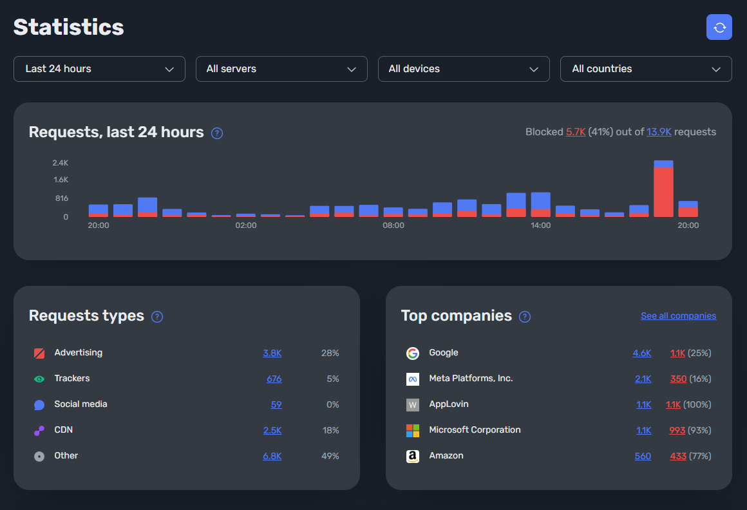Screen dimensions: 747x510
Task: Click the AppLovin company icon
Action: point(413,404)
